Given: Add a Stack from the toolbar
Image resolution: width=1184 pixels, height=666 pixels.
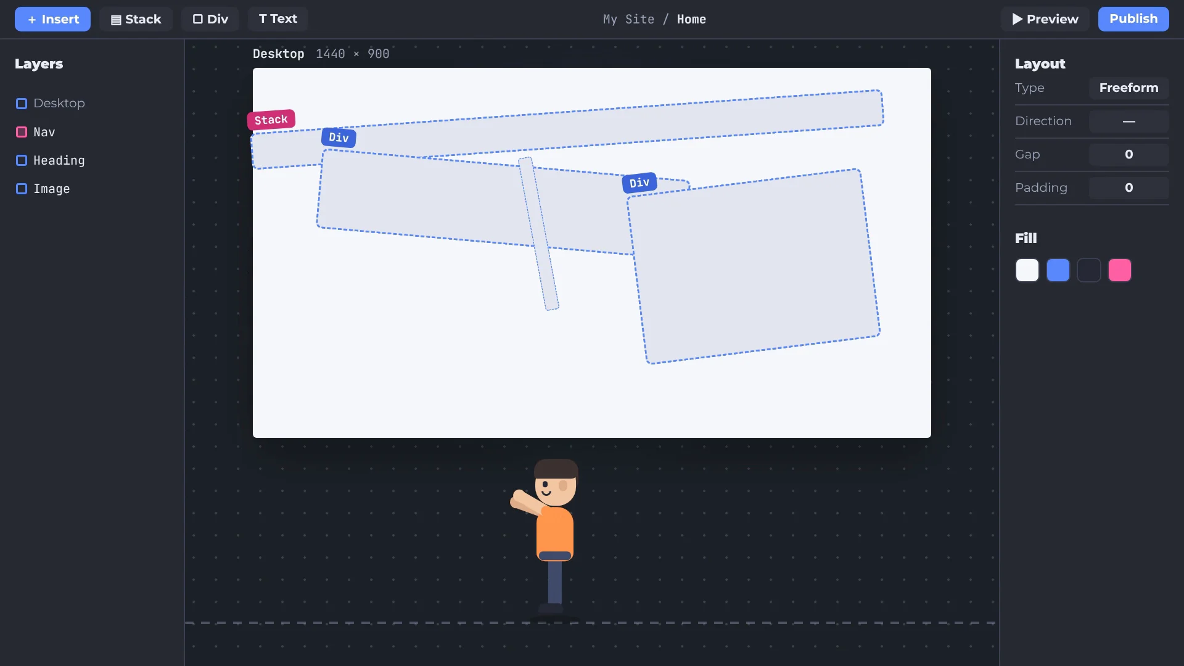Looking at the screenshot, I should (x=136, y=19).
